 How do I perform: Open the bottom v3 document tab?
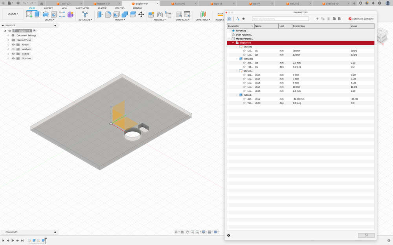(x=103, y=4)
